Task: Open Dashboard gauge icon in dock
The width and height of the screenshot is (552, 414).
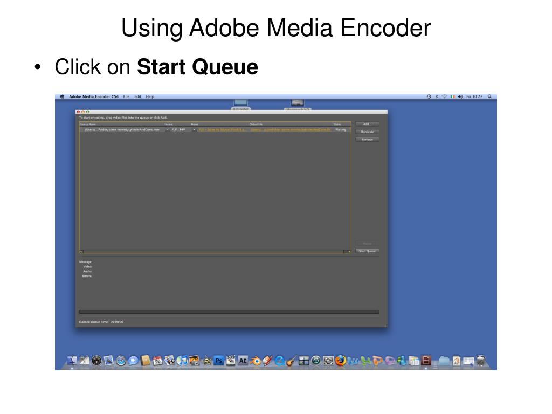Action: coord(96,361)
